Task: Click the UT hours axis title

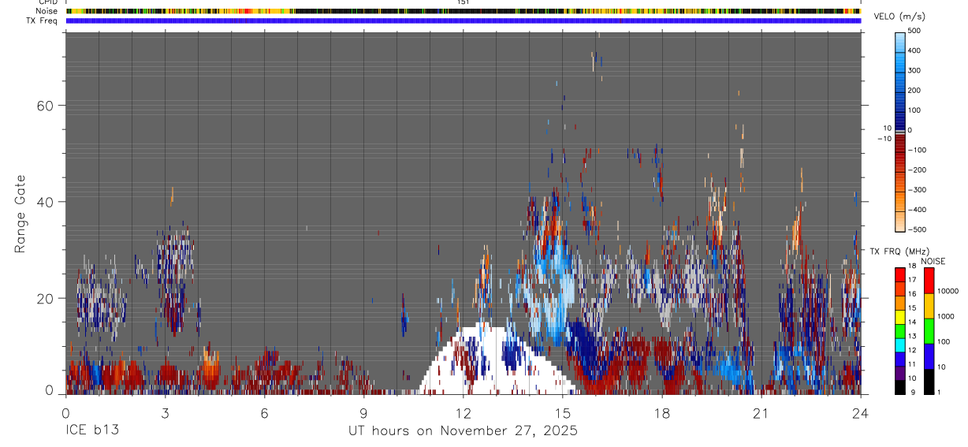Action: (464, 431)
